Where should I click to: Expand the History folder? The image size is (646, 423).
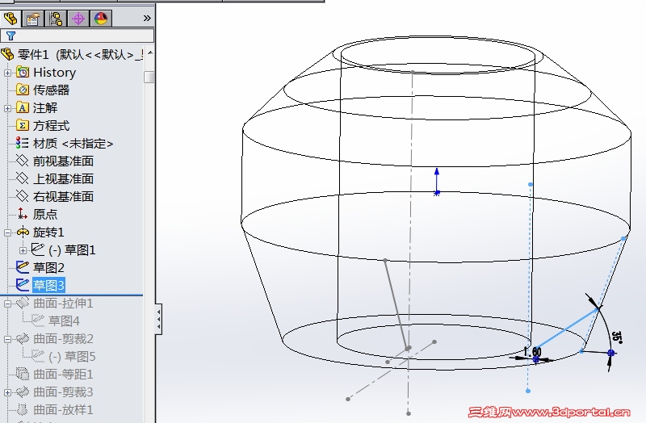point(7,73)
